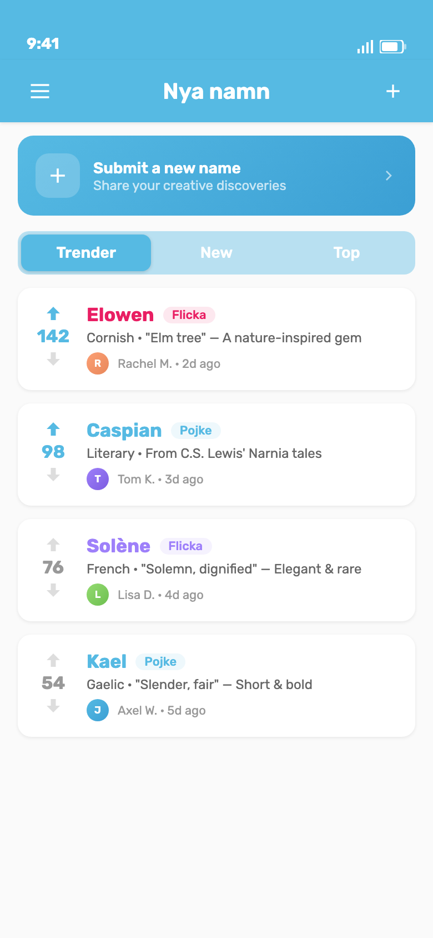Click the chevron on Submit banner
Screen dimensions: 433x938
389,176
